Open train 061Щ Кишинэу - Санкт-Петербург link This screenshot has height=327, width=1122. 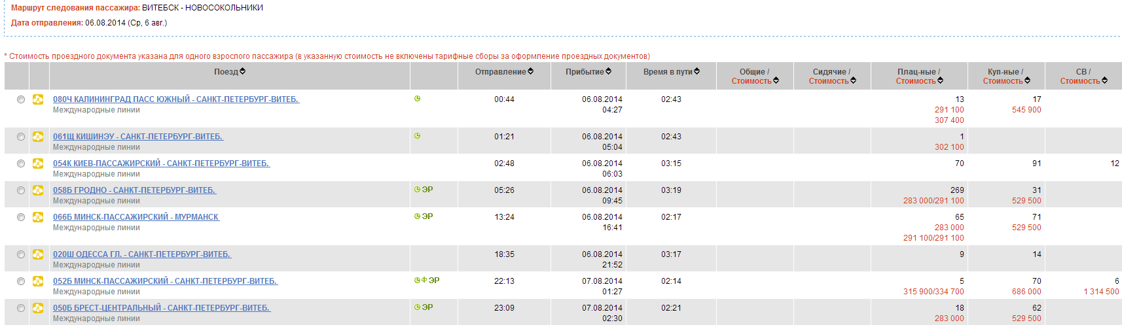coord(138,137)
